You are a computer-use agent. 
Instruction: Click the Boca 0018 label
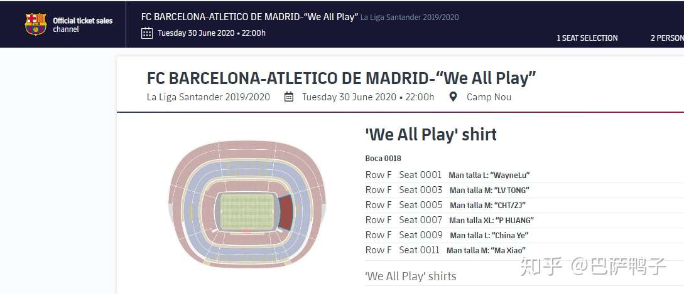[383, 159]
